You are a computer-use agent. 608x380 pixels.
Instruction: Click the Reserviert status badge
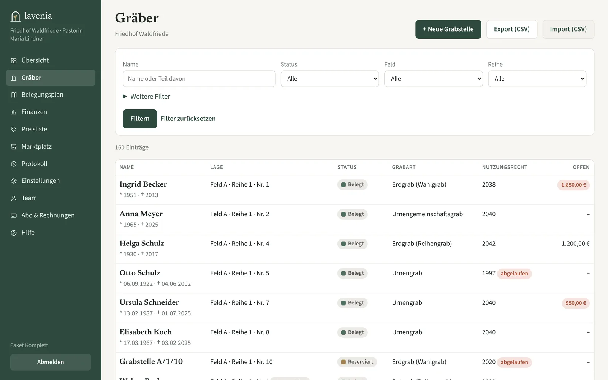[357, 362]
